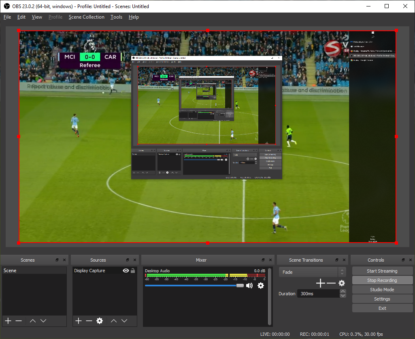The image size is (415, 339).
Task: Open Desktop Audio settings gear in Mixer
Action: click(261, 286)
